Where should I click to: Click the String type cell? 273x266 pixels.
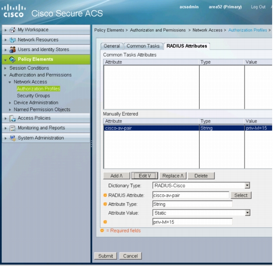click(x=222, y=128)
